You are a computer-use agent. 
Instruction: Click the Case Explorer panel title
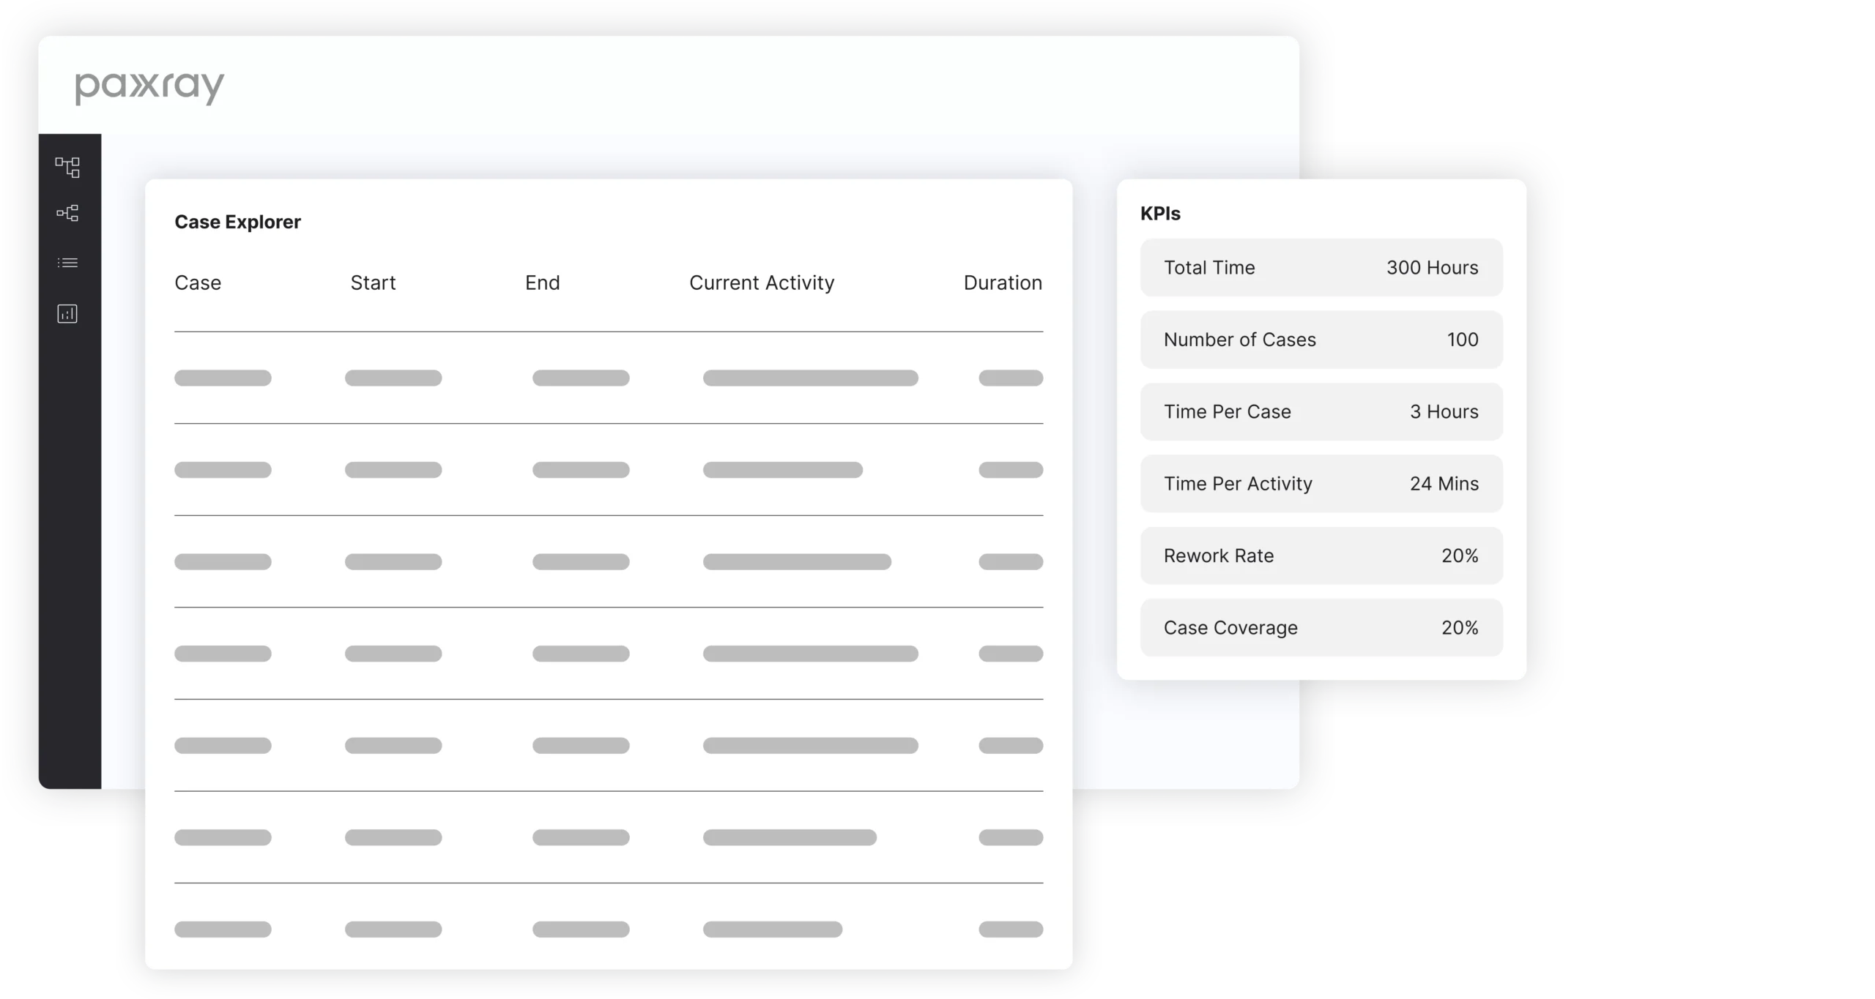point(237,222)
